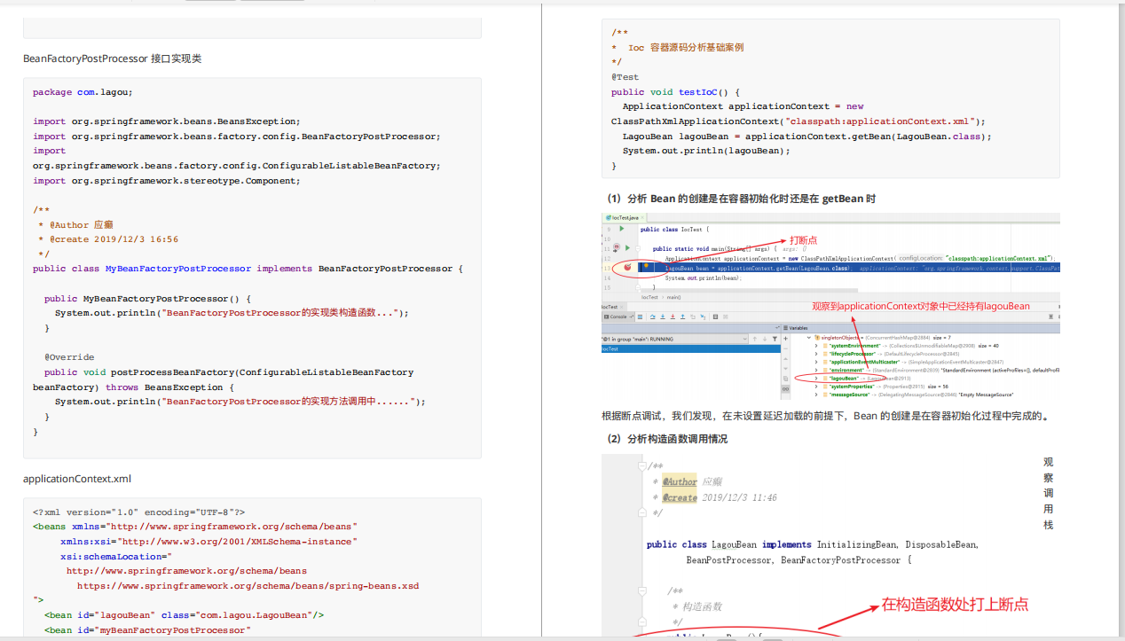Click paragraph beginning 根据断点调试
Viewport: 1125px width, 641px height.
(x=827, y=415)
